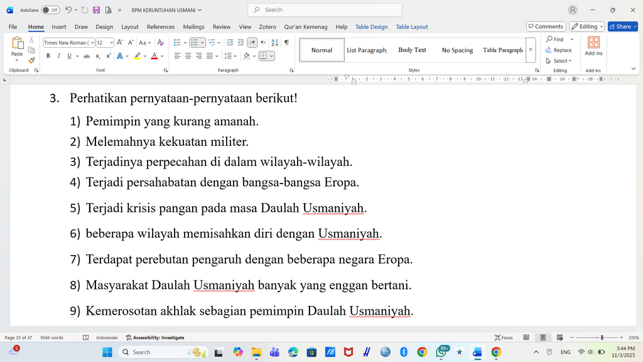643x362 pixels.
Task: Open the font name dropdown
Action: (x=92, y=43)
